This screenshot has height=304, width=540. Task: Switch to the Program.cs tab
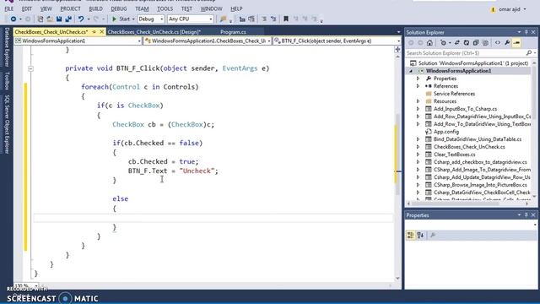pos(233,32)
